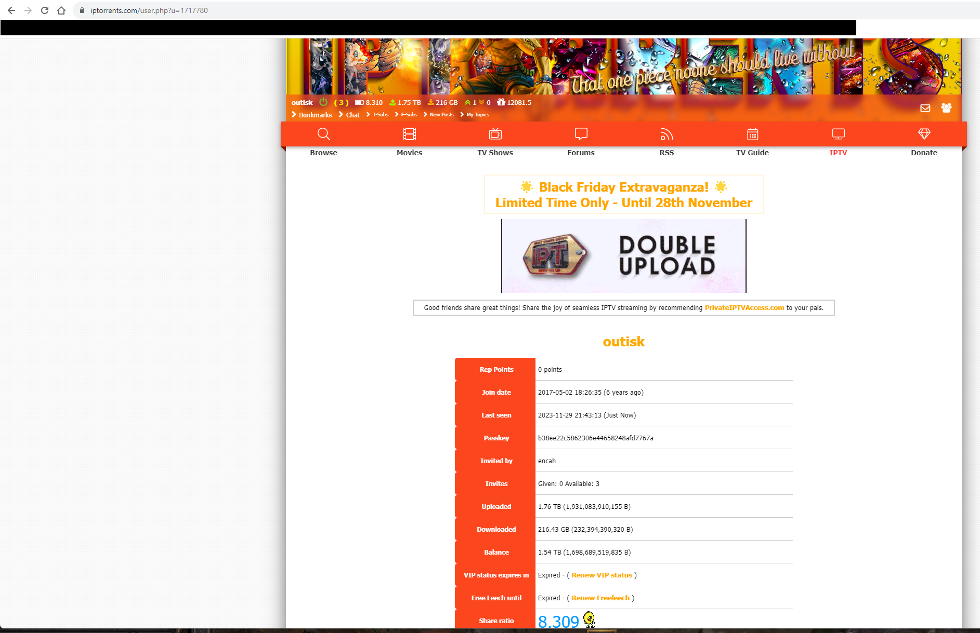
Task: Click the Rep Points label cell
Action: coord(495,369)
